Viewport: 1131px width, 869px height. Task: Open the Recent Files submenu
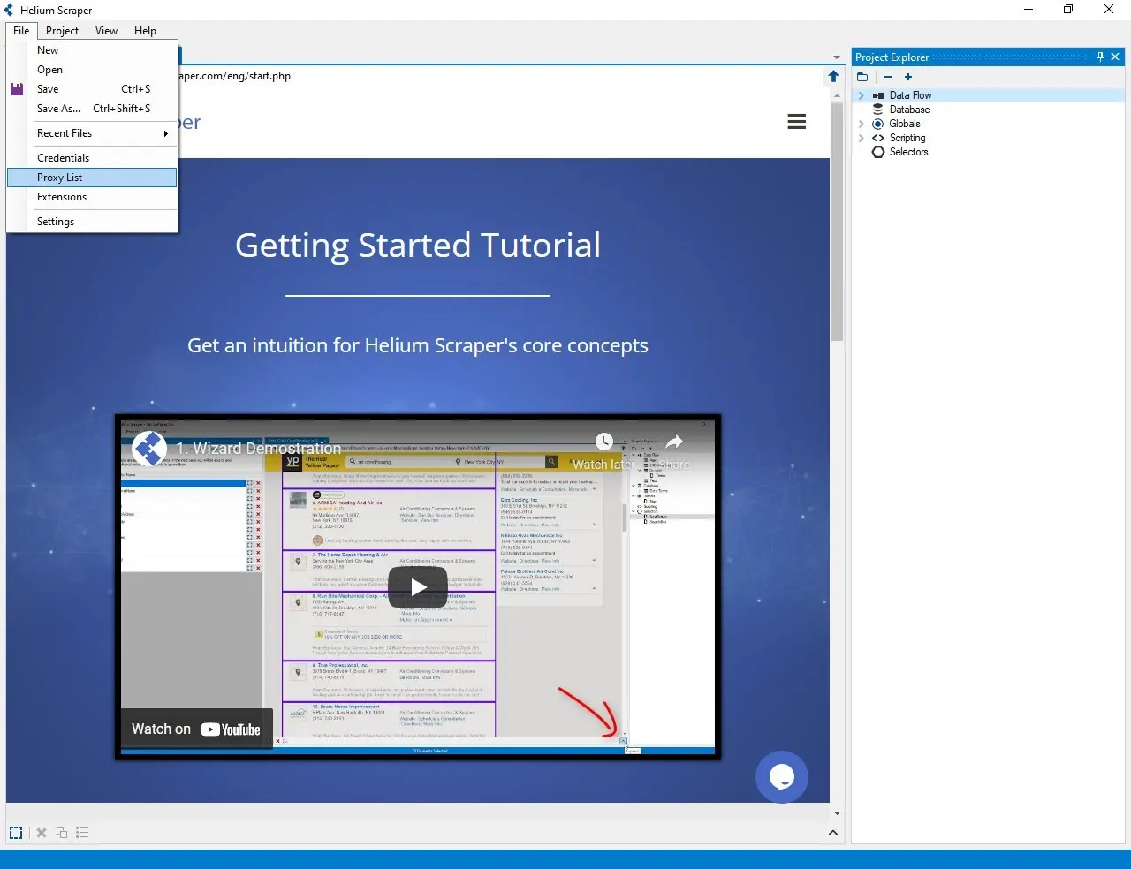click(102, 133)
